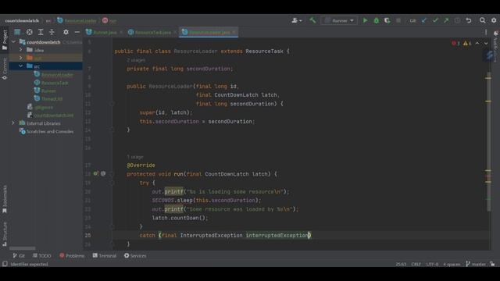Start debugging with the green bug icon
The image size is (500, 281).
tap(377, 21)
